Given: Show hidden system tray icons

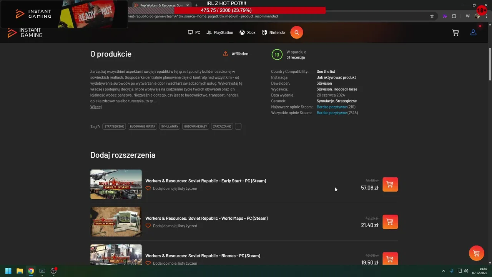Looking at the screenshot, I should coord(444,271).
